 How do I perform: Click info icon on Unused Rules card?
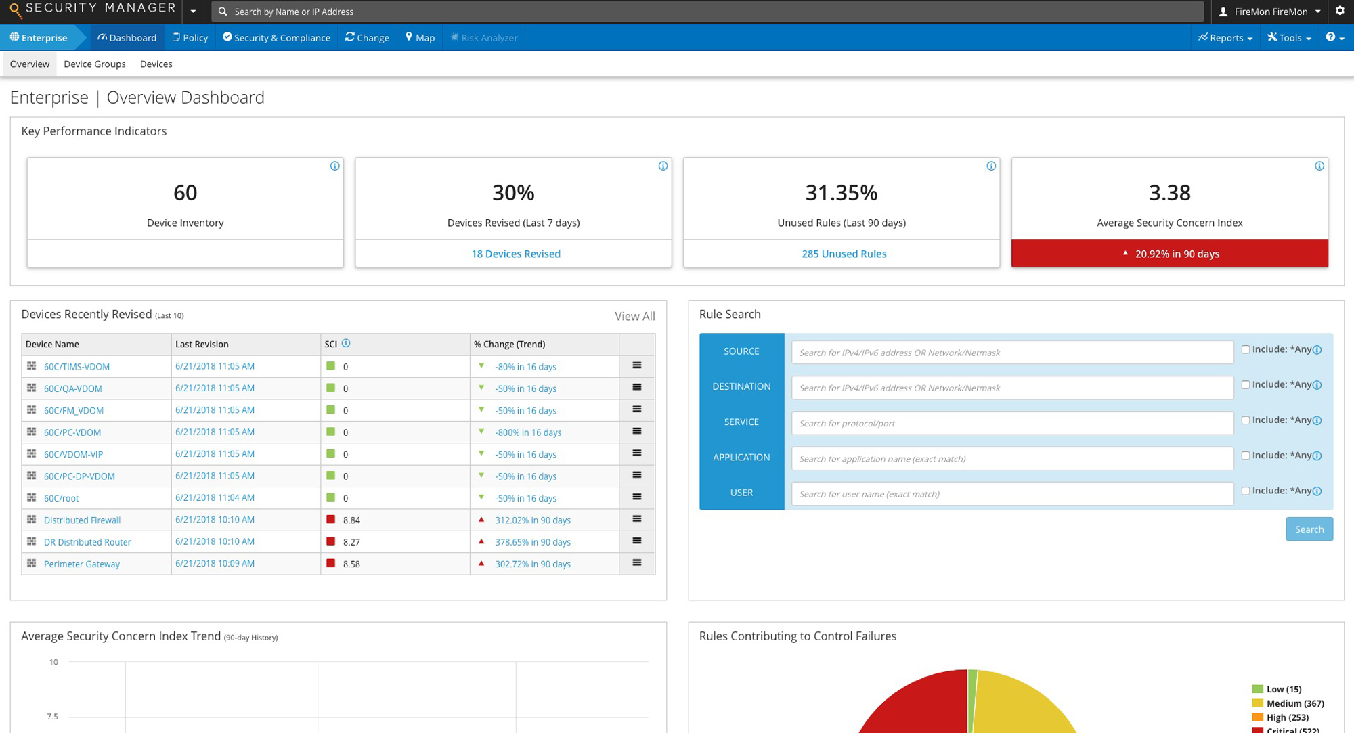click(x=991, y=166)
